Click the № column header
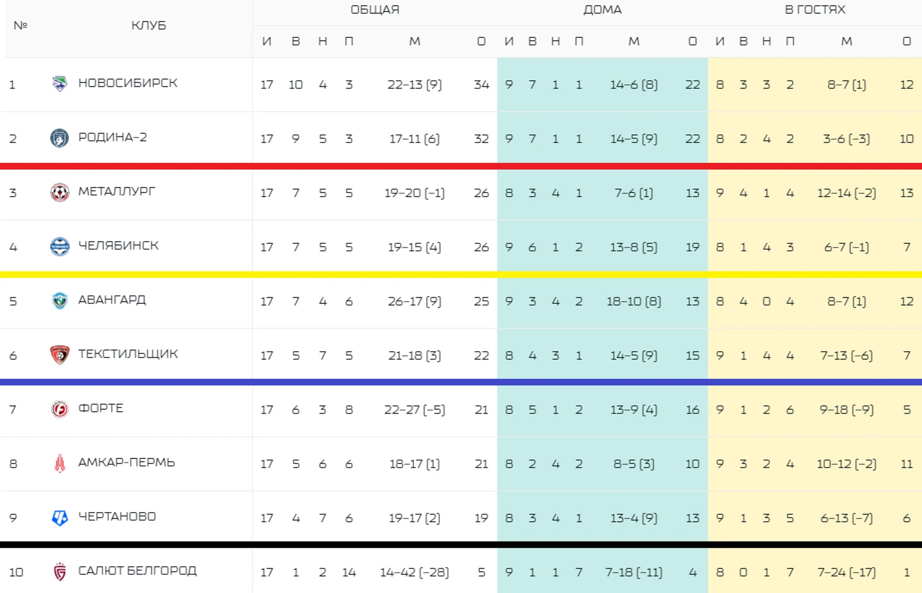Screen dimensions: 922x593 (20, 26)
